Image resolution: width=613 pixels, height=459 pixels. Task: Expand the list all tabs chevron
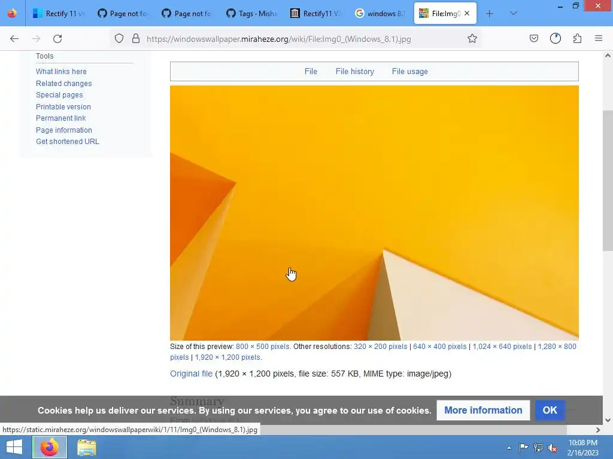(x=514, y=14)
